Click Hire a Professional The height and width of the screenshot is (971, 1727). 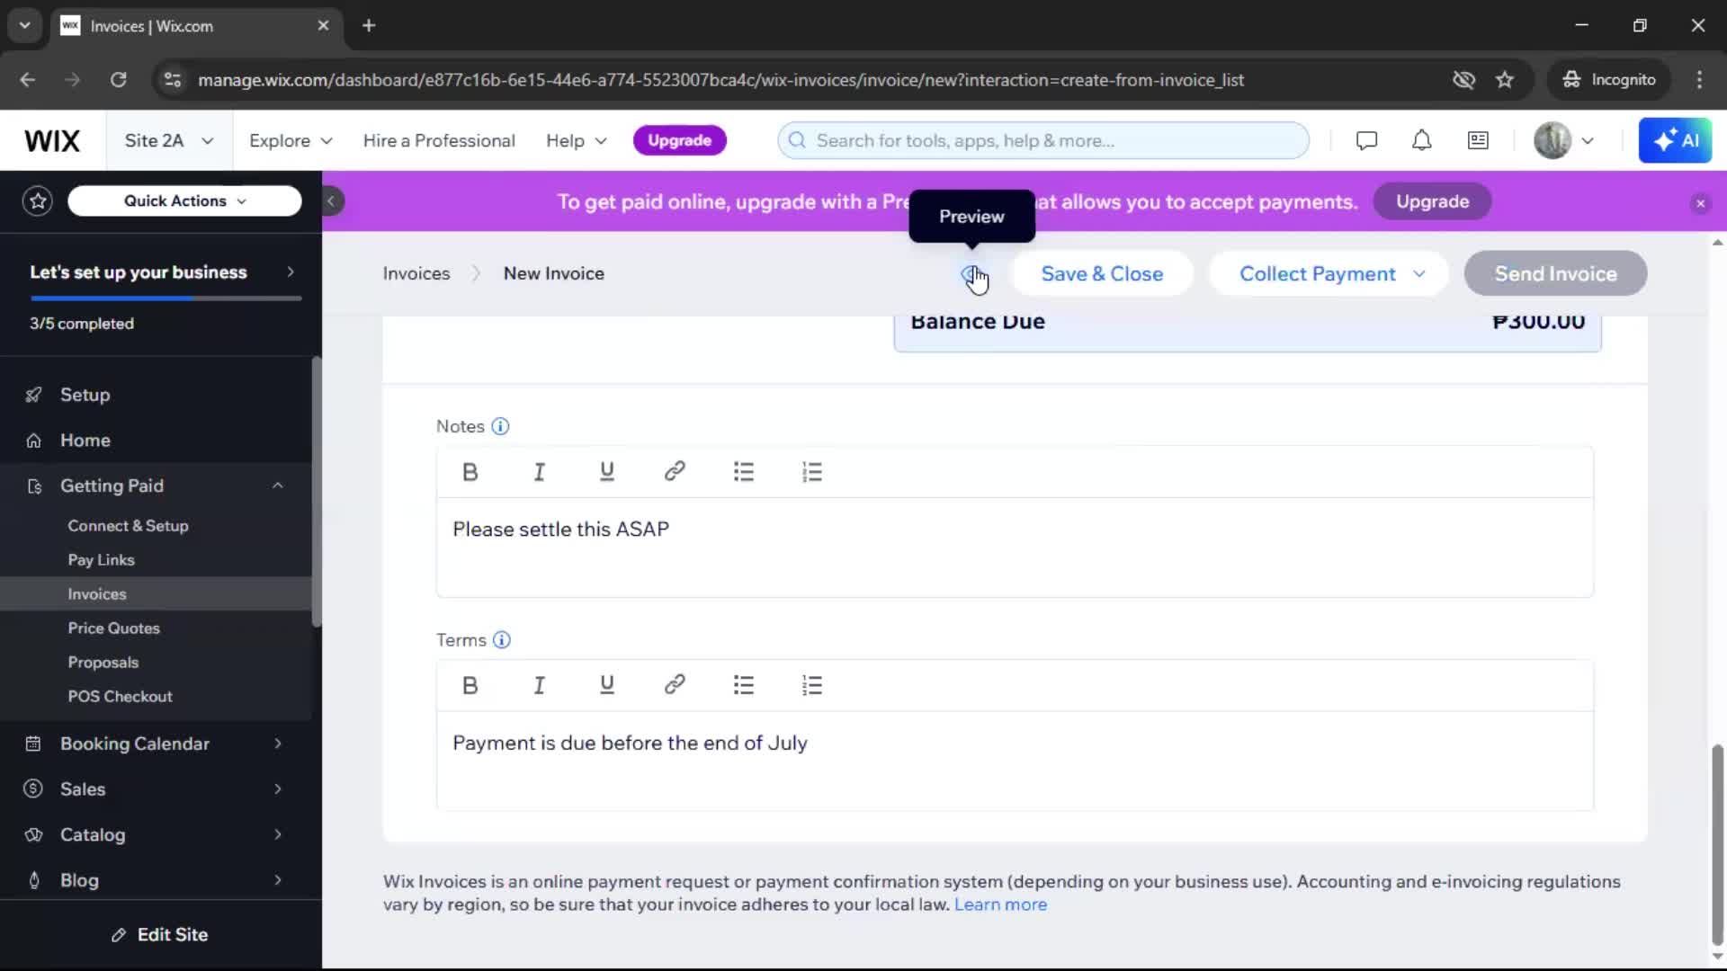tap(439, 140)
